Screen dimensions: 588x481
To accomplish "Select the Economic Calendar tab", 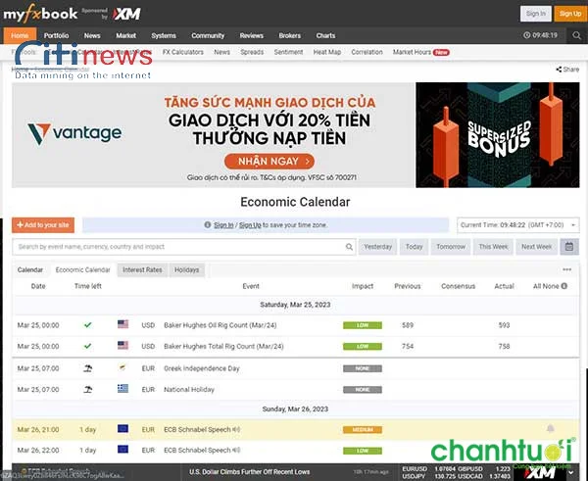I will [83, 270].
